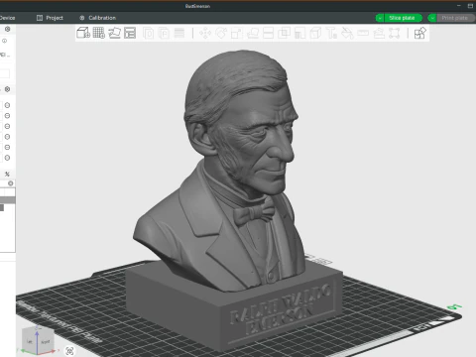
Task: Click the highlighted gray row in sidebar list
Action: (8, 200)
